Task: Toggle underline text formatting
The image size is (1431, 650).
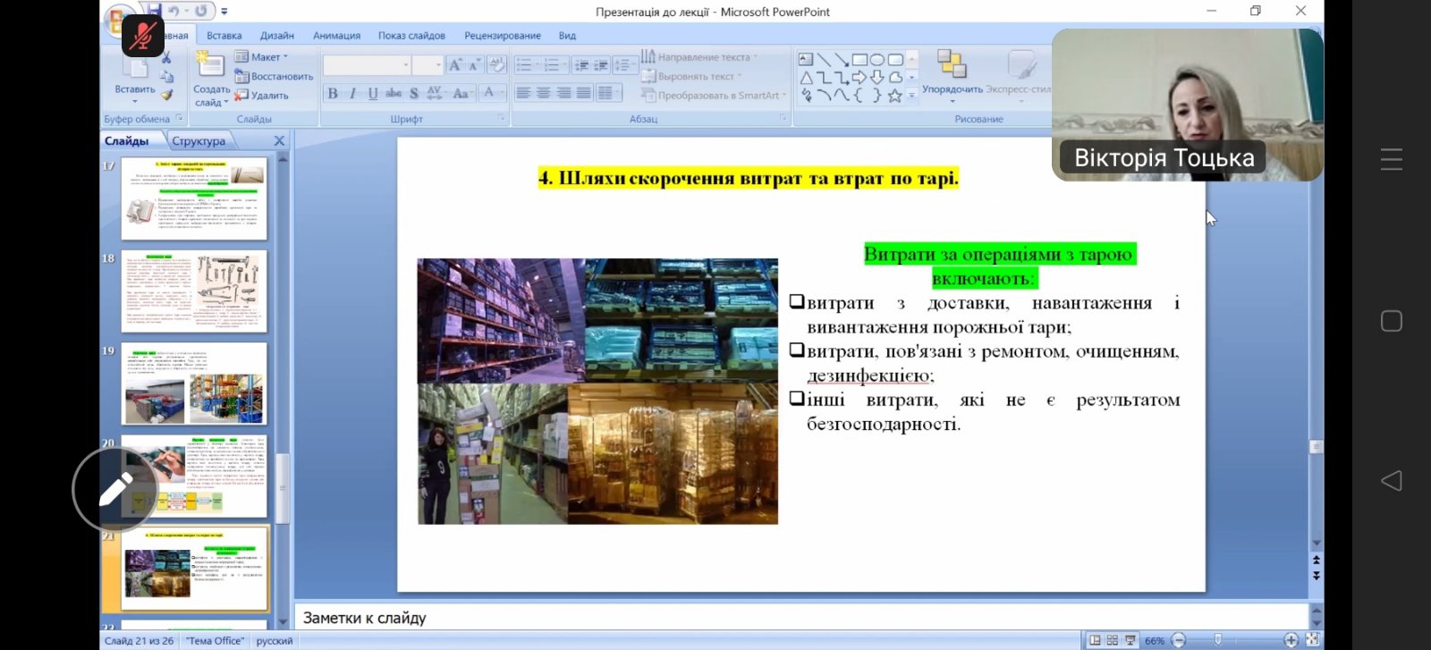Action: (373, 93)
